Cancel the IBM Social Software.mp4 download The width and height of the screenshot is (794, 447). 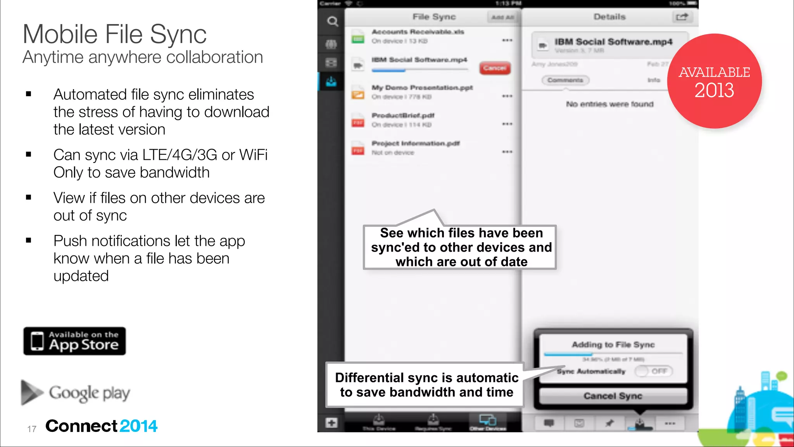point(495,68)
